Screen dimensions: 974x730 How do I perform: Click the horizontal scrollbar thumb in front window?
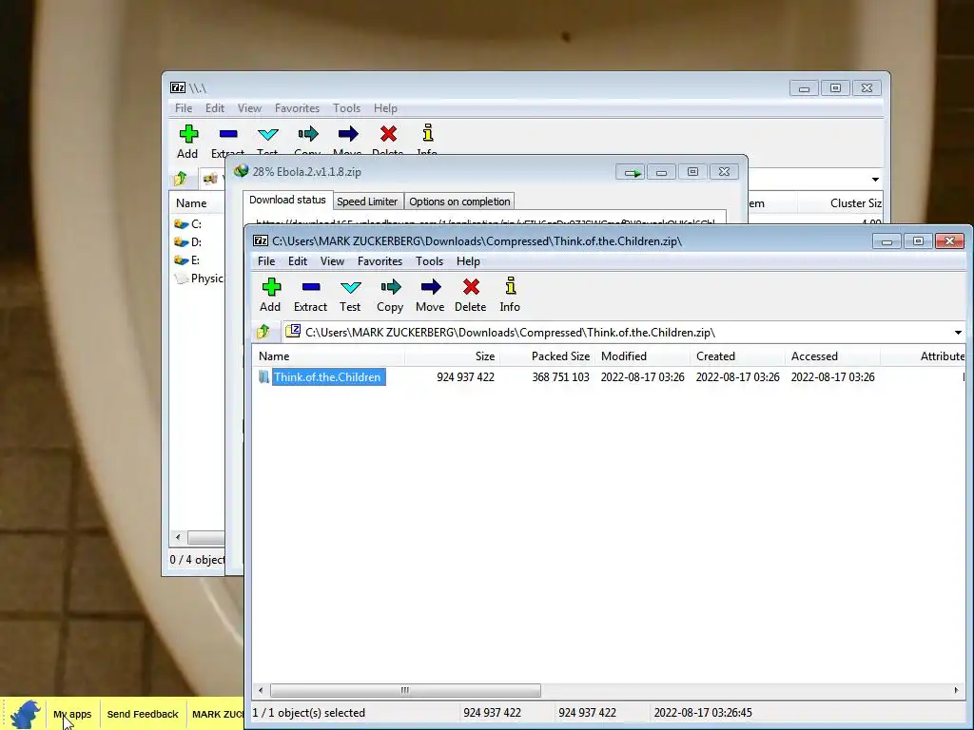405,690
